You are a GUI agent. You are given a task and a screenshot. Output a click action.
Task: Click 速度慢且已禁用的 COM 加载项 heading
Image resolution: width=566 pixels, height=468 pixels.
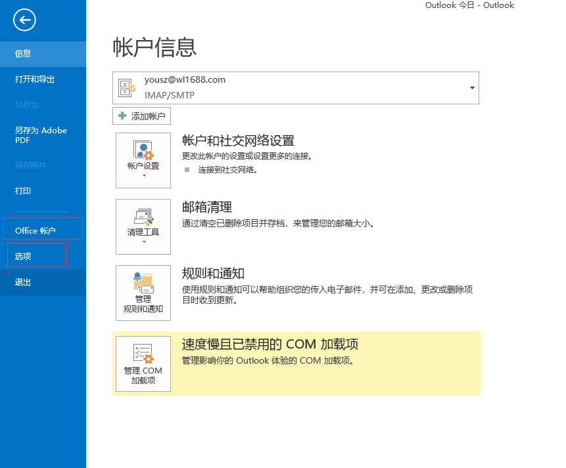(x=270, y=345)
